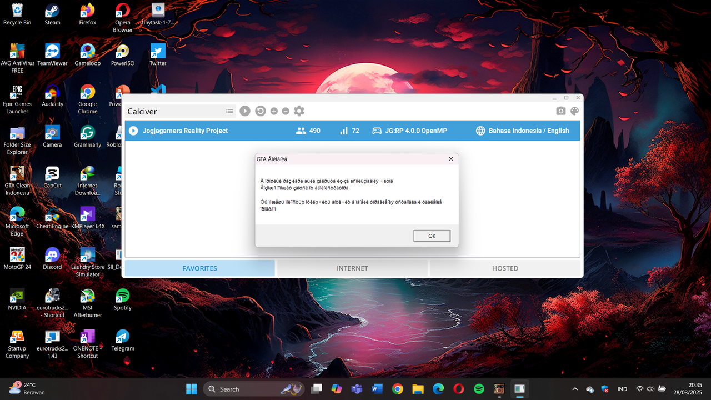Click the ping value 72

click(355, 131)
